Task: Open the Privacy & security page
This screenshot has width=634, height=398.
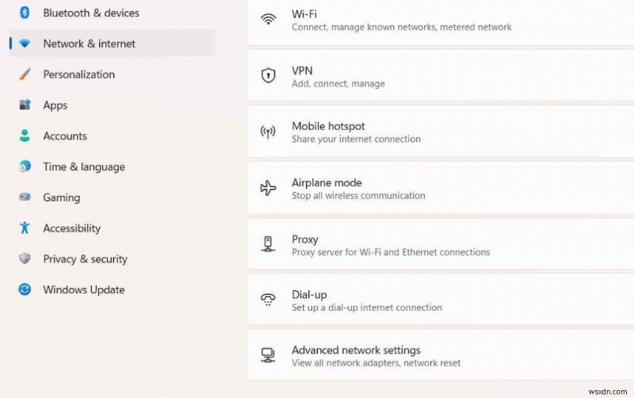Action: pos(85,259)
